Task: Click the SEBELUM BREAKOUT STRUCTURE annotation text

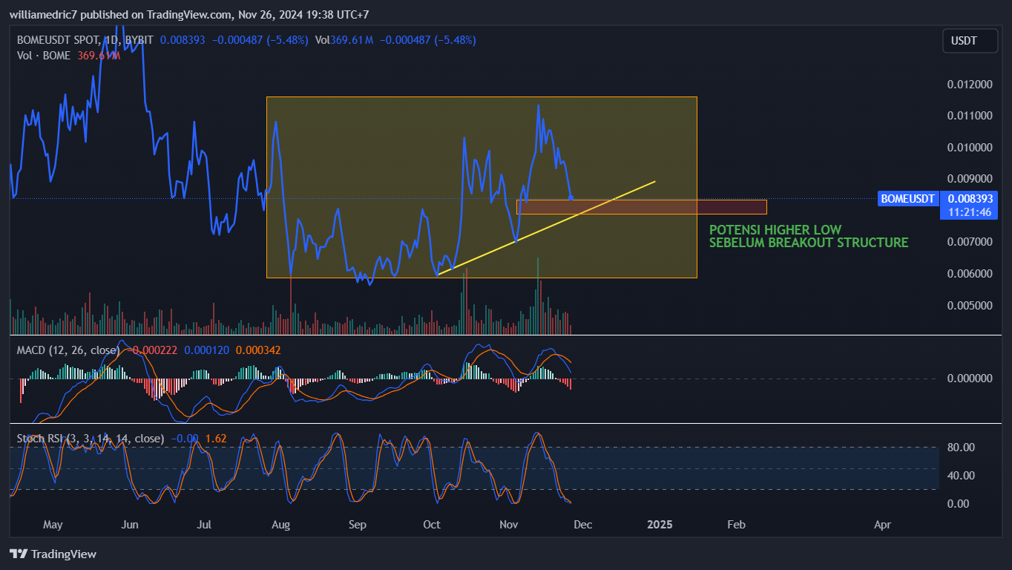Action: pos(808,243)
